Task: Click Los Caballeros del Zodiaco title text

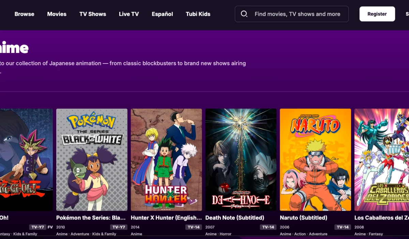Action: [382, 218]
